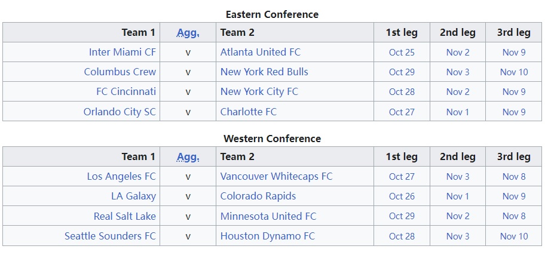Open the FC Cincinnati link
This screenshot has height=255, width=554.
pos(126,91)
